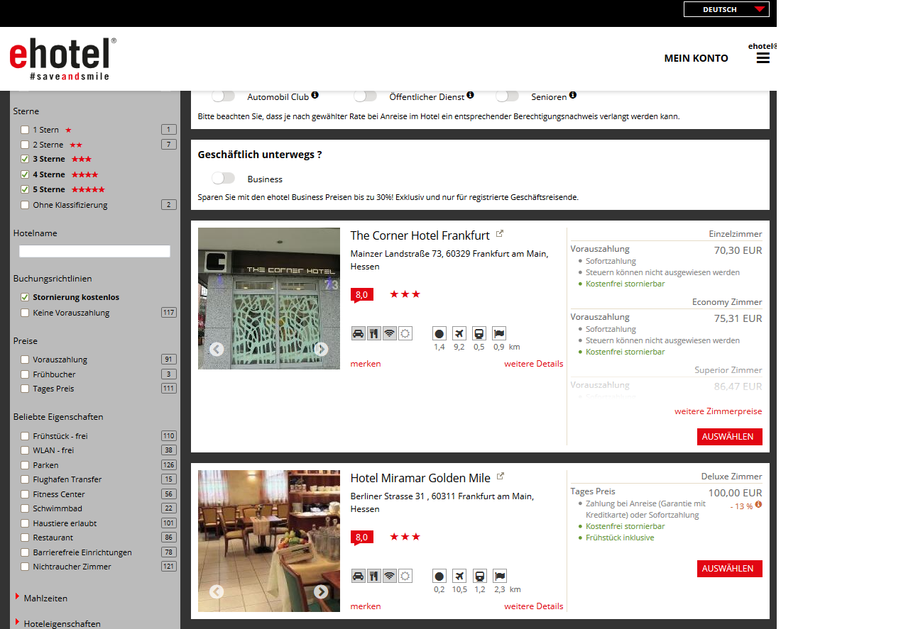Screen dimensions: 918x629
Task: Enable the Business rate switch
Action: point(223,179)
